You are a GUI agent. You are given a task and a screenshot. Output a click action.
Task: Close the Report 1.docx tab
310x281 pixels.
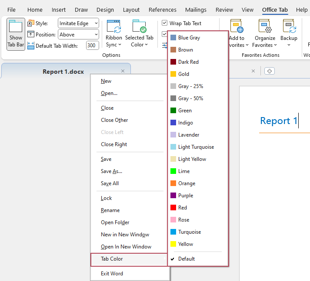pos(123,71)
